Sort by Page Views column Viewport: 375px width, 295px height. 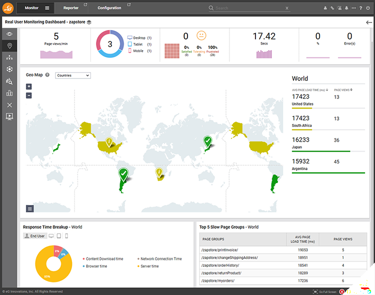point(343,90)
